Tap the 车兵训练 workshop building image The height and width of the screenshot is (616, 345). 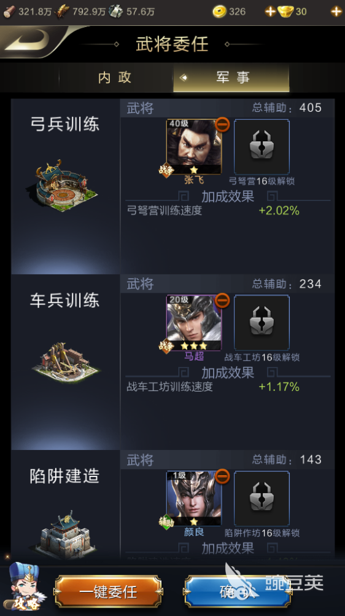point(66,362)
